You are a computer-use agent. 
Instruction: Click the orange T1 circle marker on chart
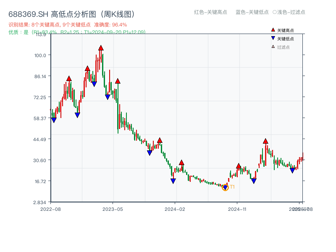click(226, 188)
